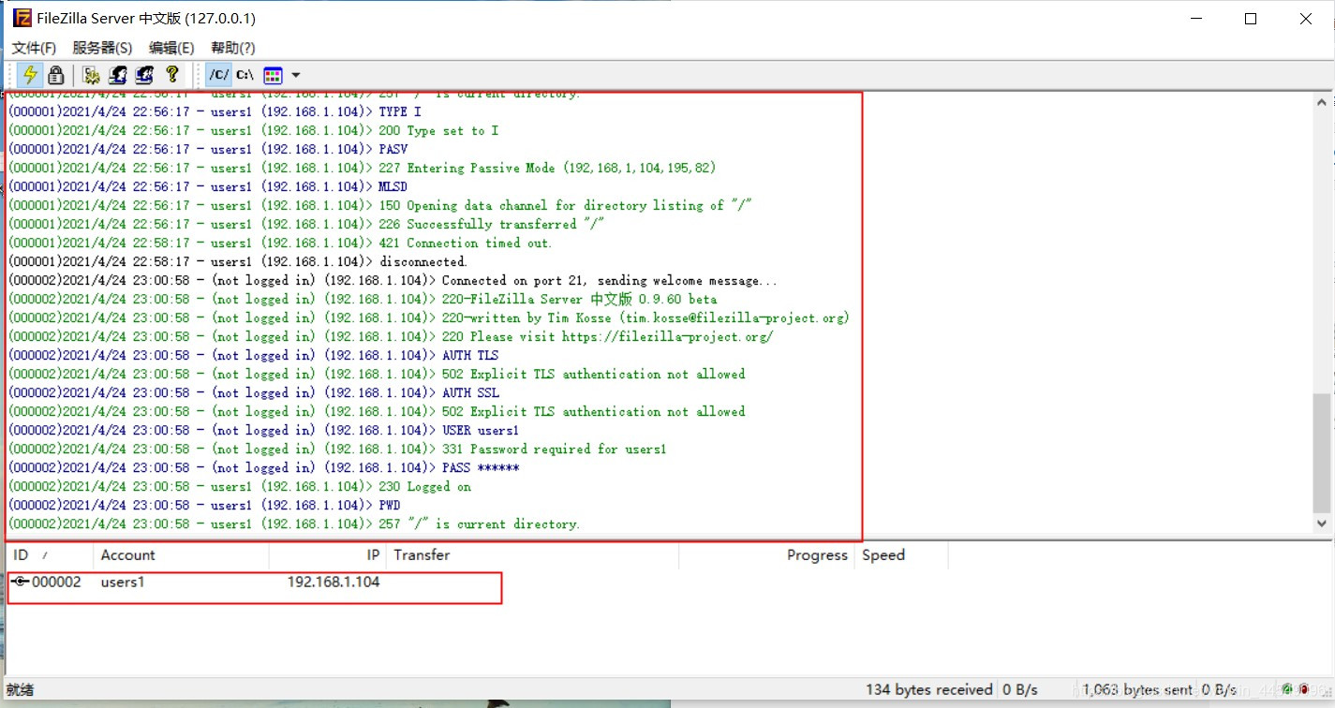This screenshot has height=708, width=1335.
Task: Click account users1 in connection row
Action: 123,583
